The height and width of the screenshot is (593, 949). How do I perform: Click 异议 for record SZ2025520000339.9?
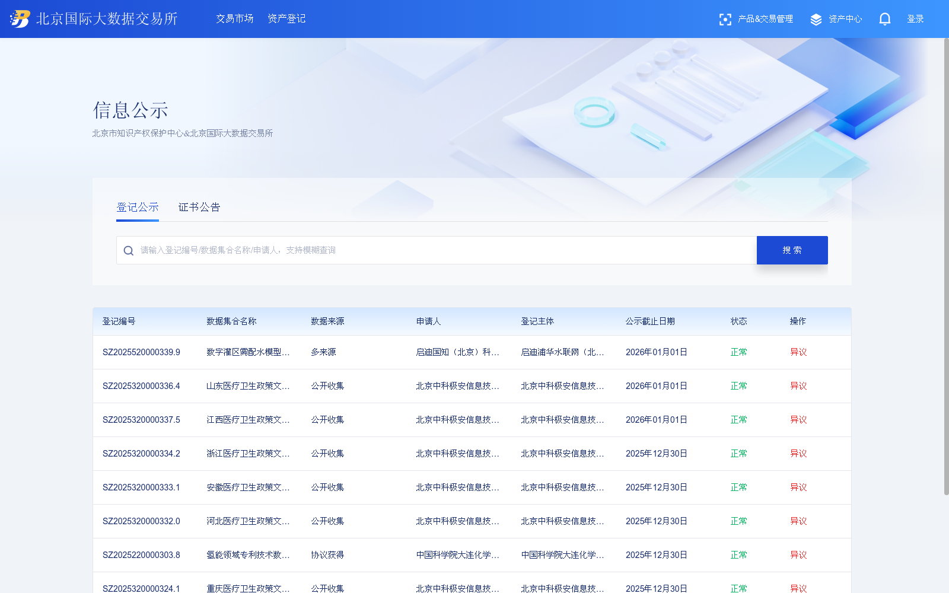799,352
